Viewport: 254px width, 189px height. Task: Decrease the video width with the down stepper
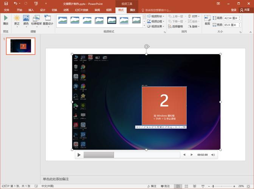point(240,26)
